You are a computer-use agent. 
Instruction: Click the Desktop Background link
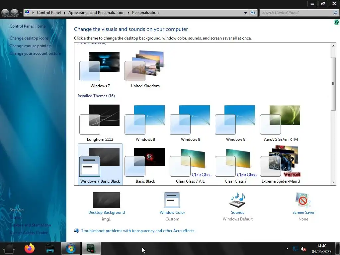pos(107,212)
